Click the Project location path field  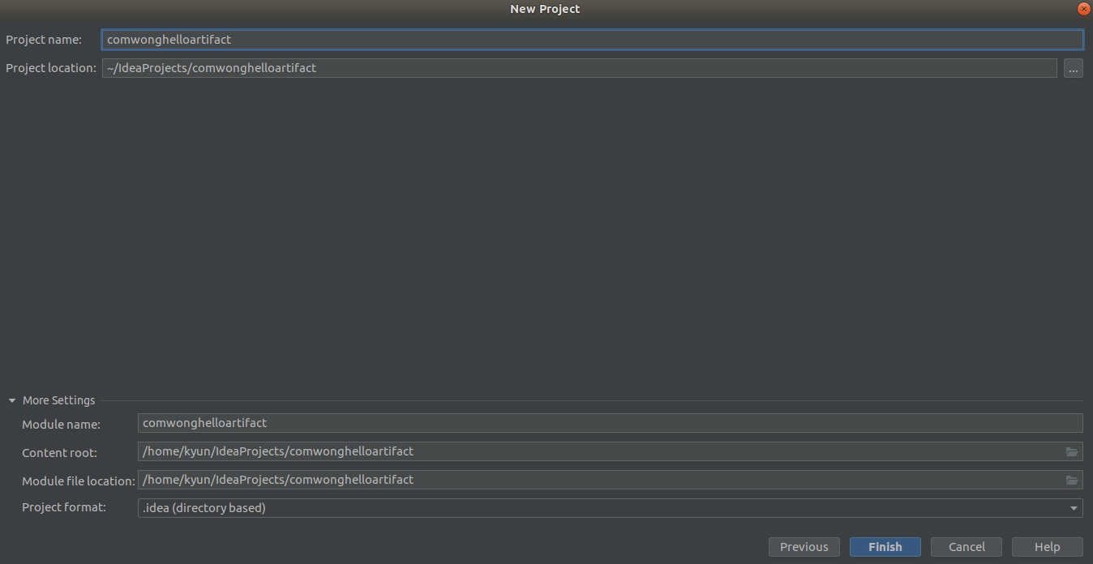coord(579,68)
